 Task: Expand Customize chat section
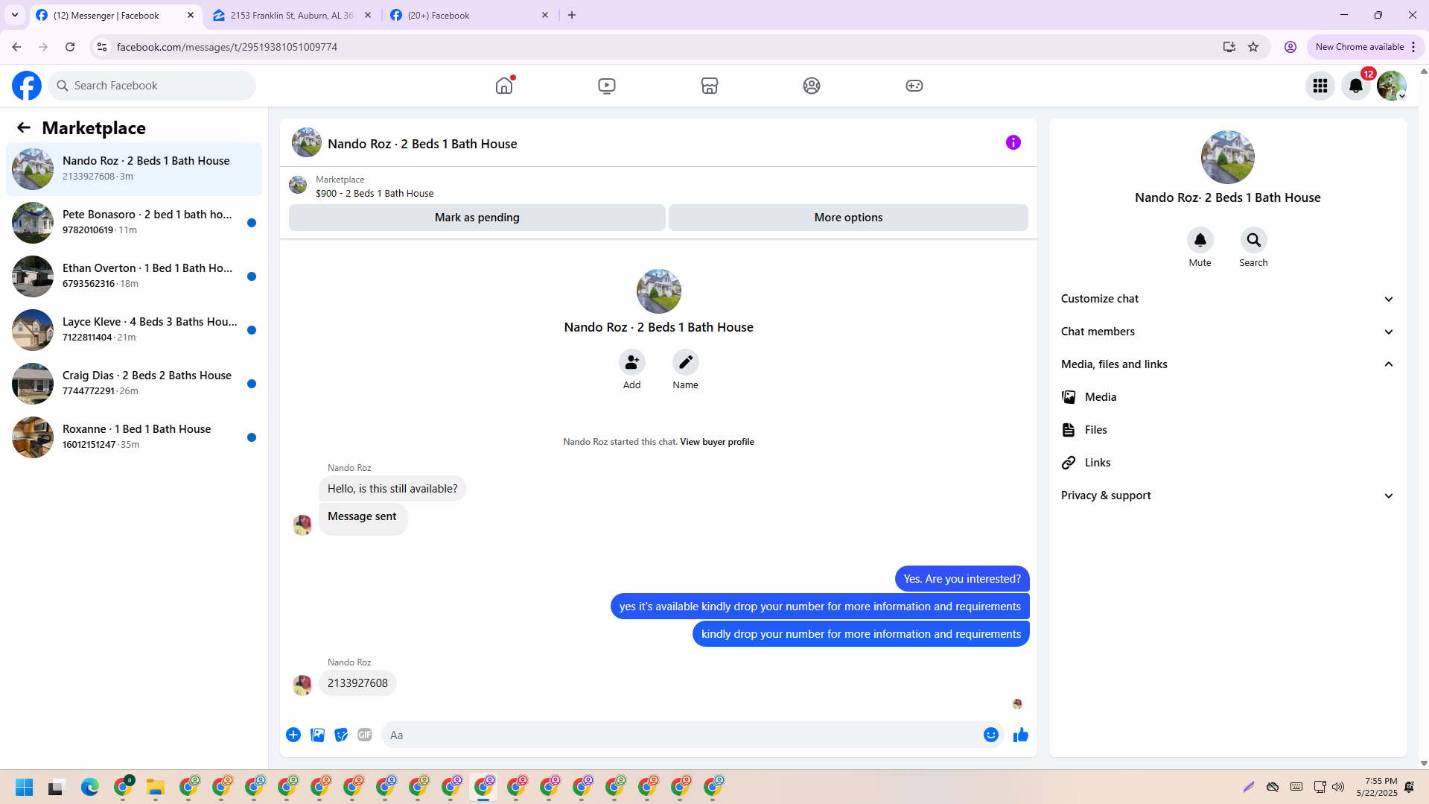pos(1228,299)
